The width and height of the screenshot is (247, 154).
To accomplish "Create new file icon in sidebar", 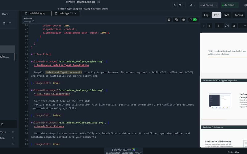I will 4,23.
